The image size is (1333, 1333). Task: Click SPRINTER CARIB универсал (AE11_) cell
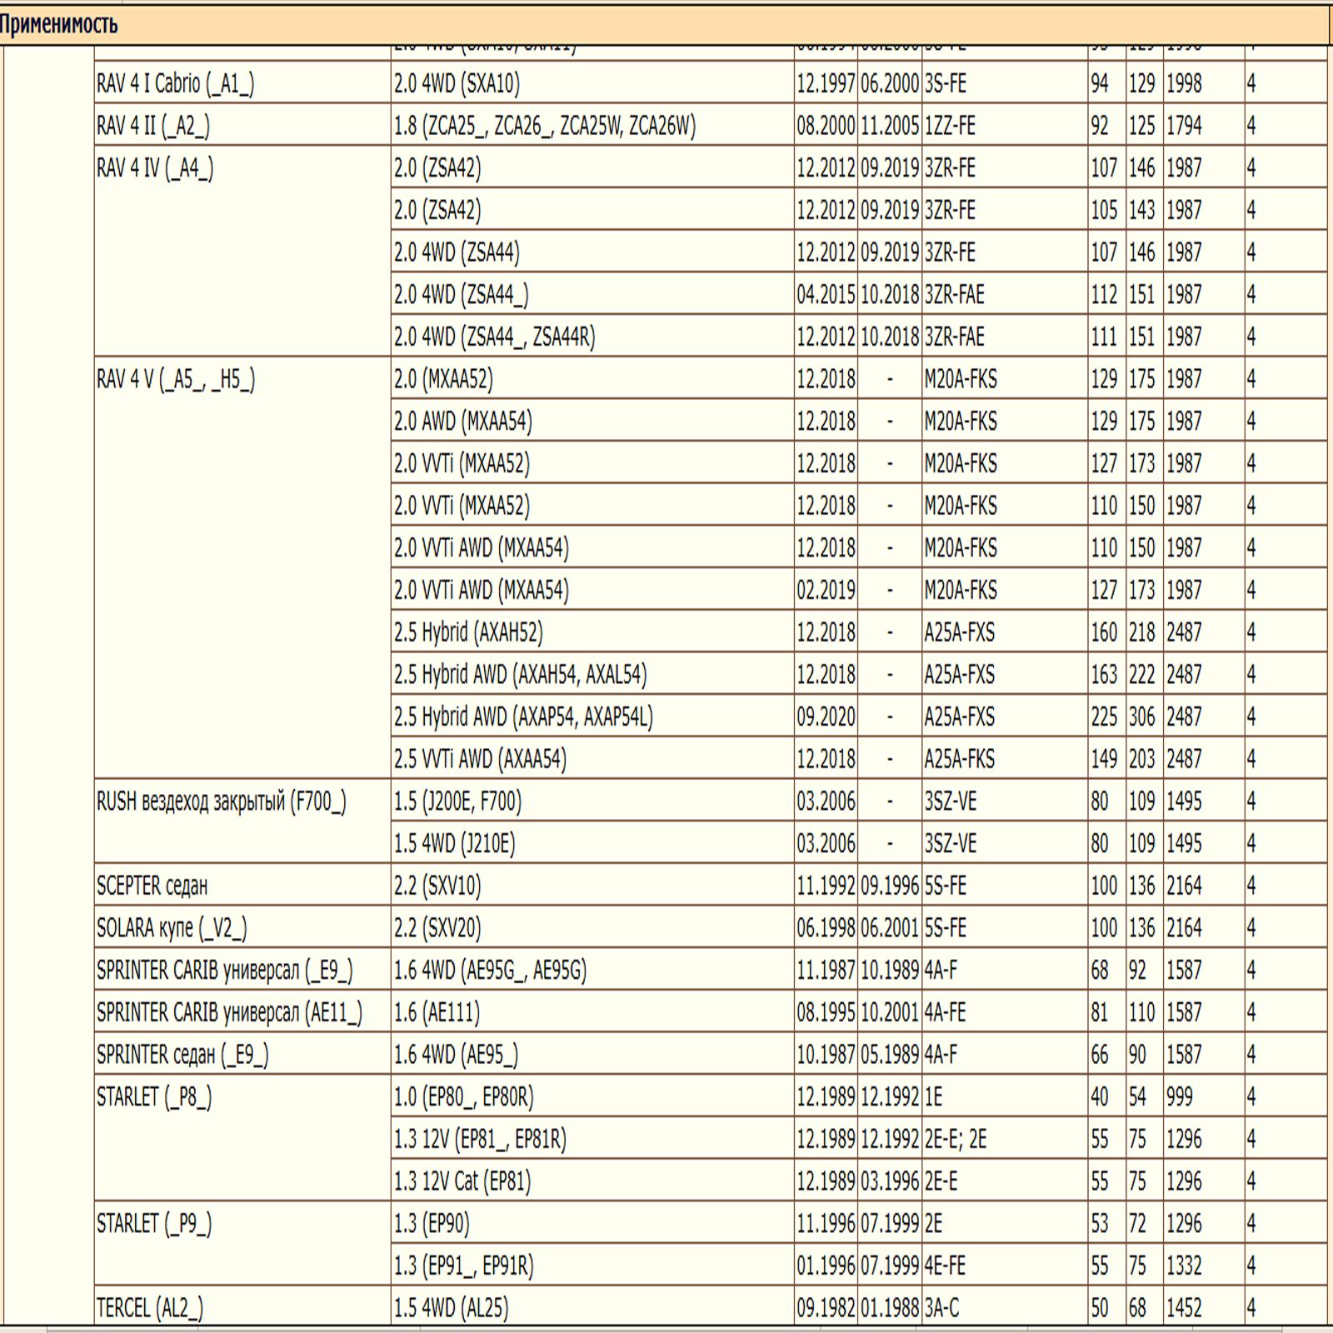(x=229, y=1013)
